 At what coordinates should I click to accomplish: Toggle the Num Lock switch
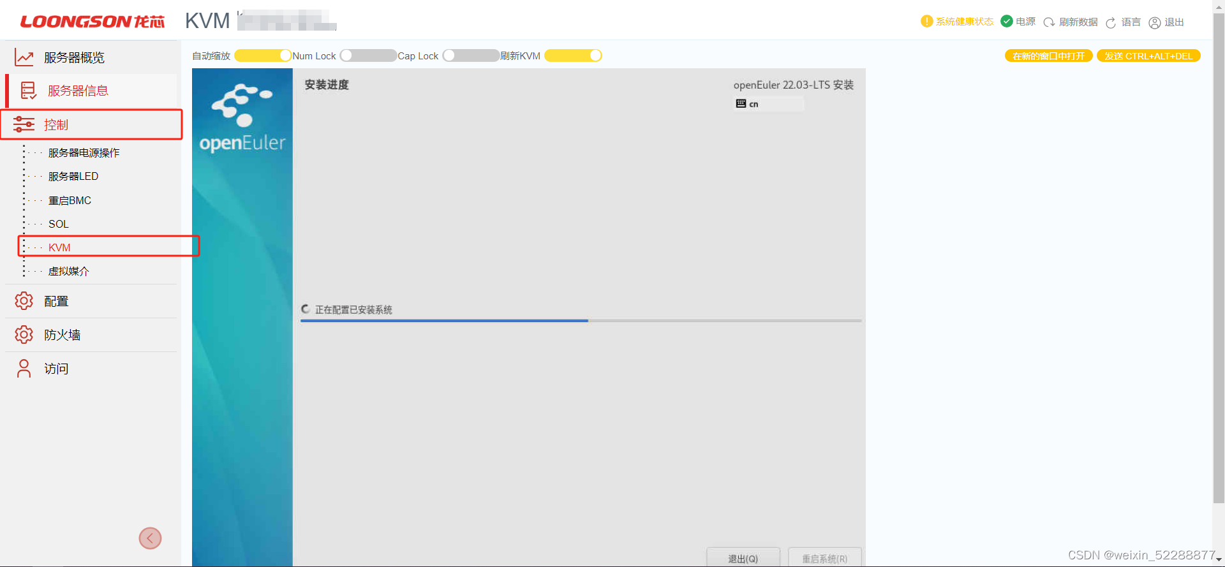[368, 55]
